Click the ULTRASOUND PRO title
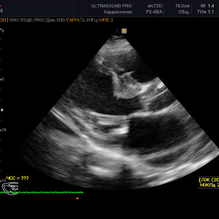The height and width of the screenshot is (219, 219). click(x=111, y=6)
